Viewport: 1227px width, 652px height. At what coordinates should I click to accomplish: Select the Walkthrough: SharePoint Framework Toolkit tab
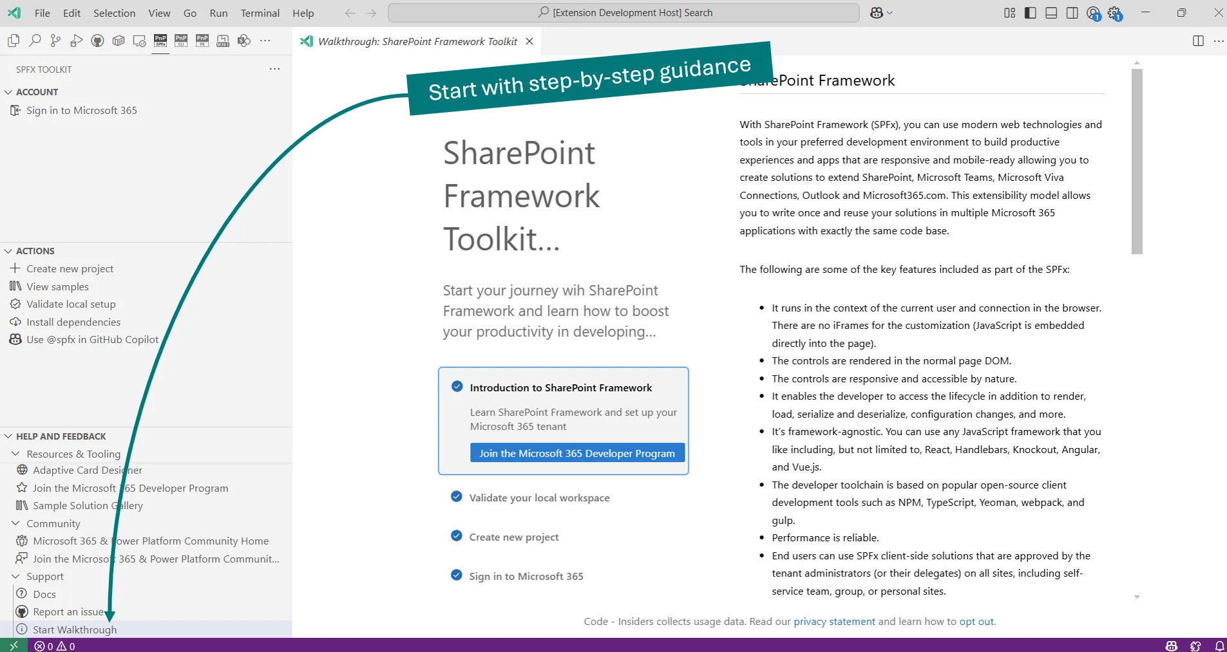click(417, 41)
